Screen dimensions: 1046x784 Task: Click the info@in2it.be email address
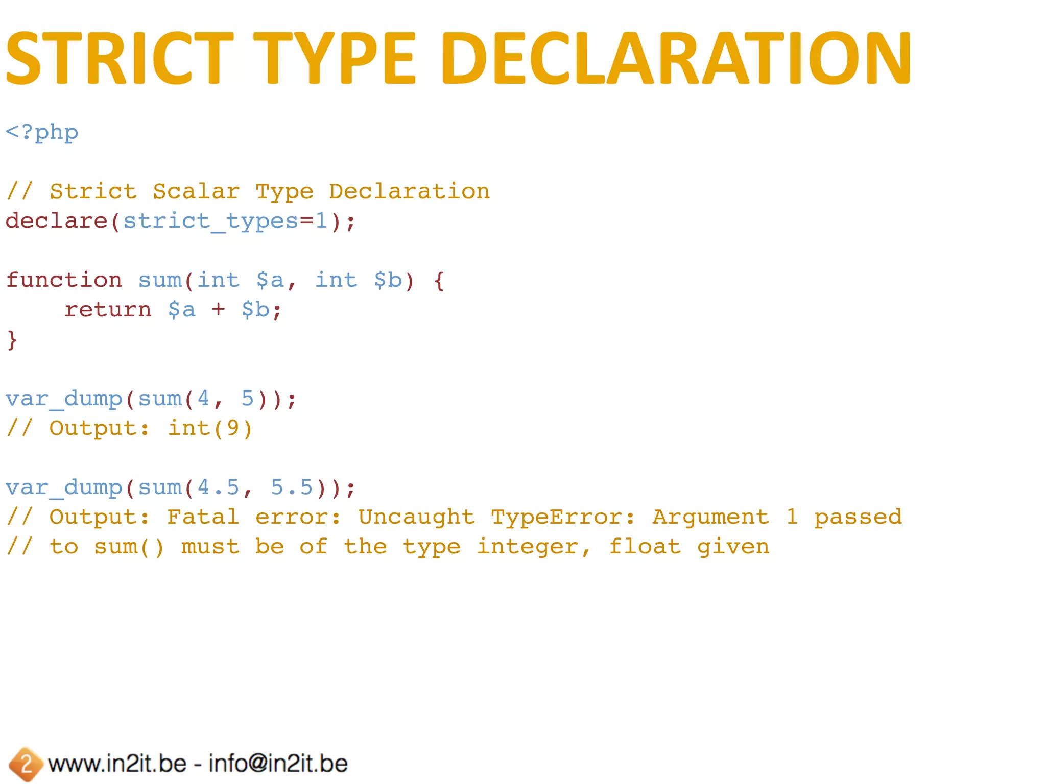click(278, 764)
